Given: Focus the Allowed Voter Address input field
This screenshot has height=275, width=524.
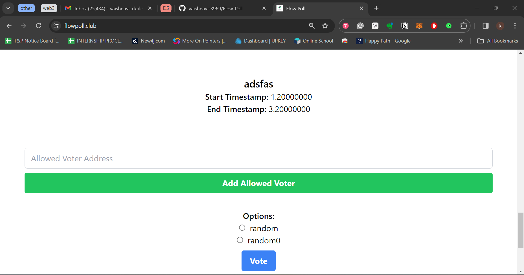Looking at the screenshot, I should (x=258, y=158).
